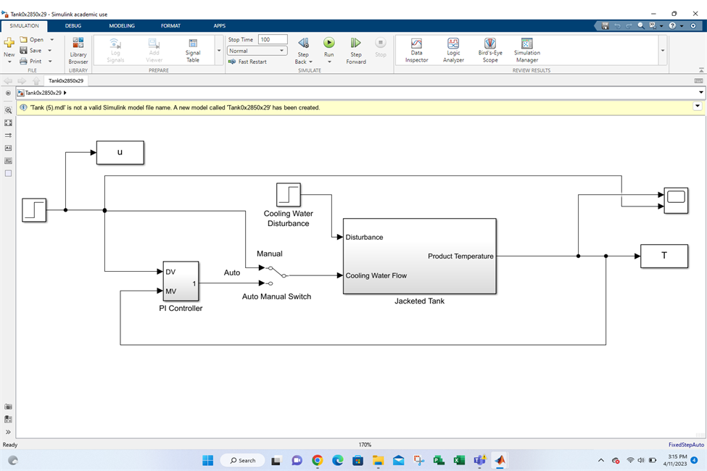Expand the Review Results gallery arrow

tap(662, 51)
